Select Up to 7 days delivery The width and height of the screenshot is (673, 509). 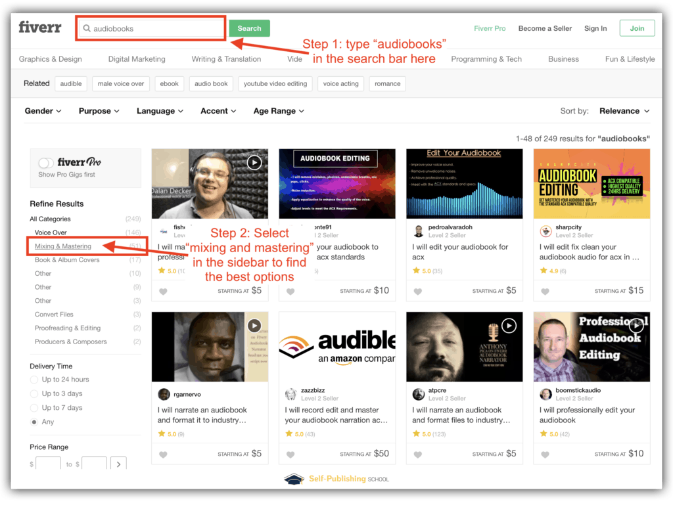click(34, 408)
